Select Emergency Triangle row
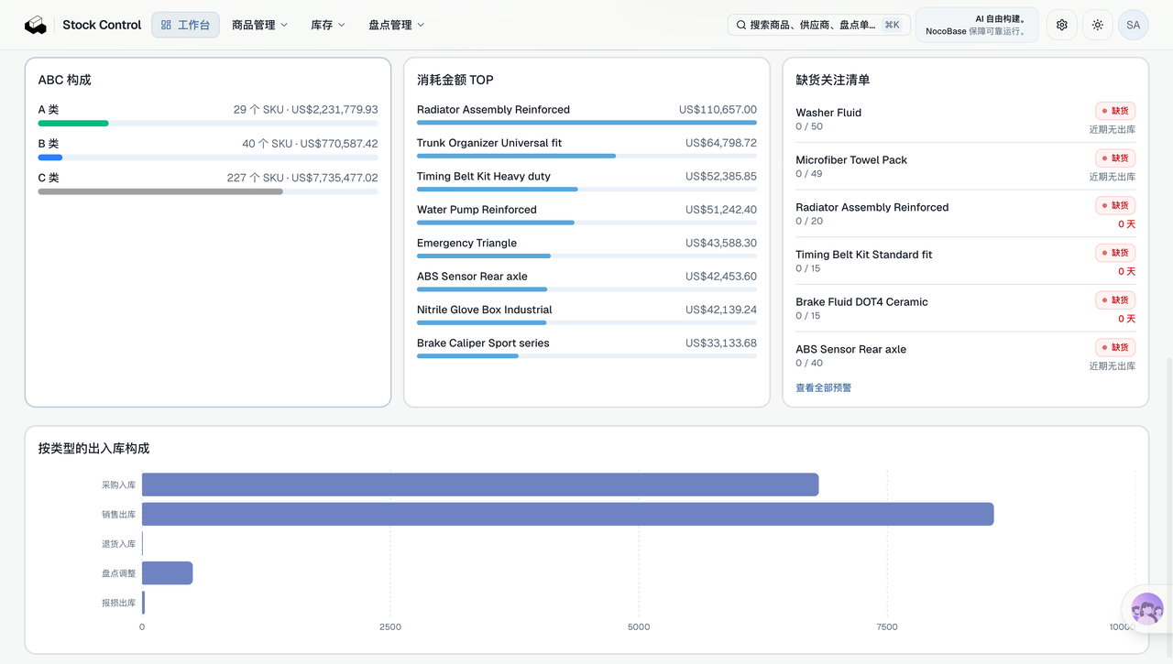The height and width of the screenshot is (664, 1173). point(586,246)
